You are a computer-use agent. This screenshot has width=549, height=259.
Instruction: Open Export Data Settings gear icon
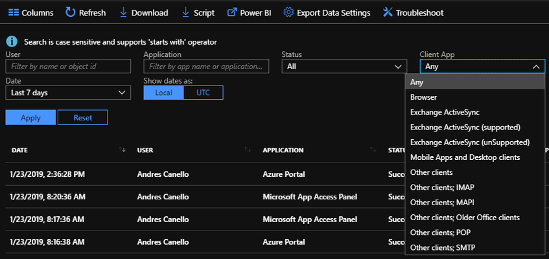point(288,12)
